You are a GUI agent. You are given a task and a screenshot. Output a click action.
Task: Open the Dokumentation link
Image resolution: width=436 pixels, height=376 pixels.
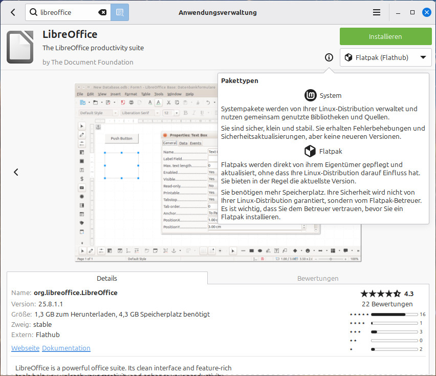coord(66,348)
